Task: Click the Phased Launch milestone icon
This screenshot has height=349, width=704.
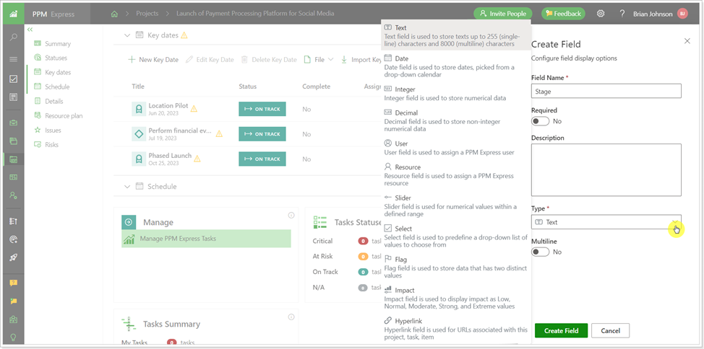Action: [139, 159]
